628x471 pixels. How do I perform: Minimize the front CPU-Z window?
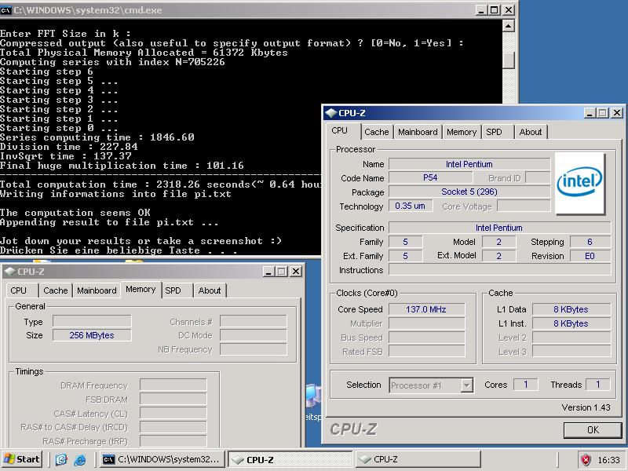pos(590,113)
